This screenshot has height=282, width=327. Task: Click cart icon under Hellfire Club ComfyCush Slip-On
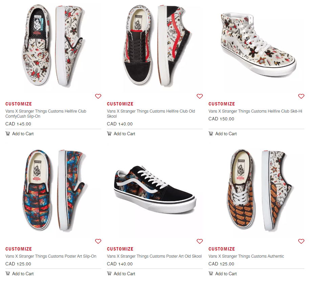(x=8, y=134)
